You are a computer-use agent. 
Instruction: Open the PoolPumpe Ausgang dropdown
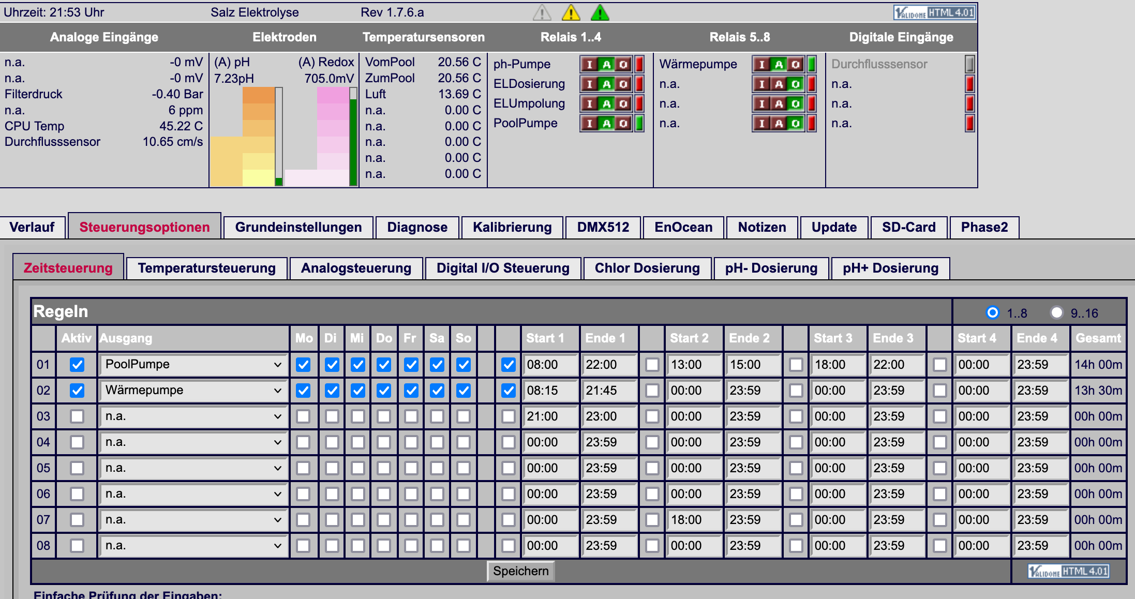pyautogui.click(x=193, y=365)
